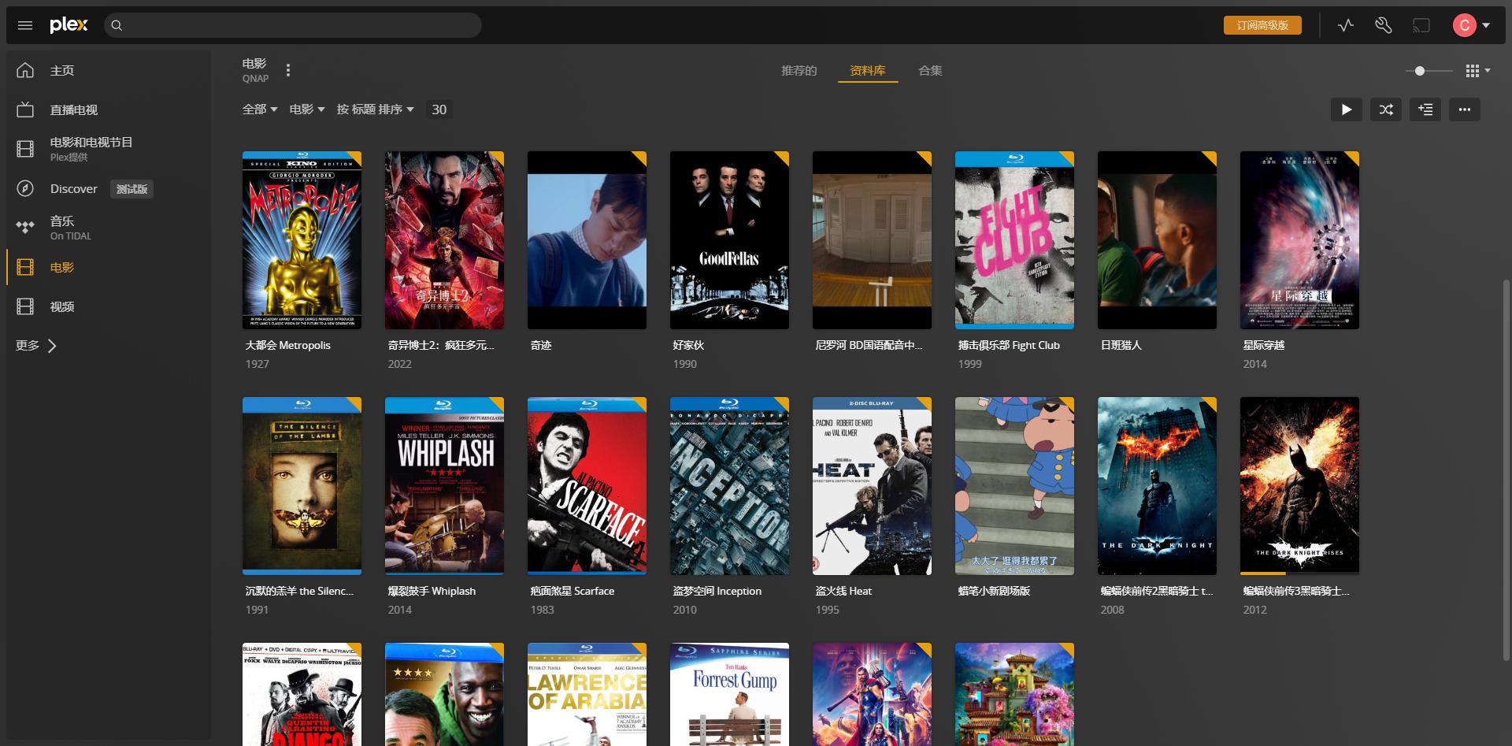Viewport: 1512px width, 746px height.
Task: Open the more actions ellipsis button
Action: point(1465,109)
